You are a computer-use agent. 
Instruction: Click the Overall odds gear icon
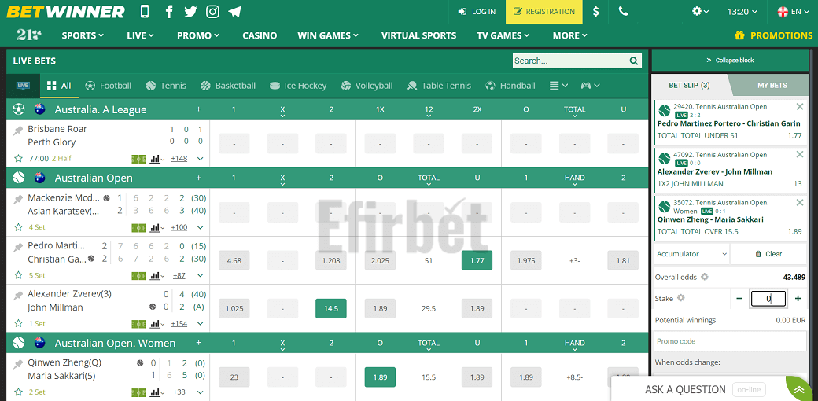pos(704,277)
